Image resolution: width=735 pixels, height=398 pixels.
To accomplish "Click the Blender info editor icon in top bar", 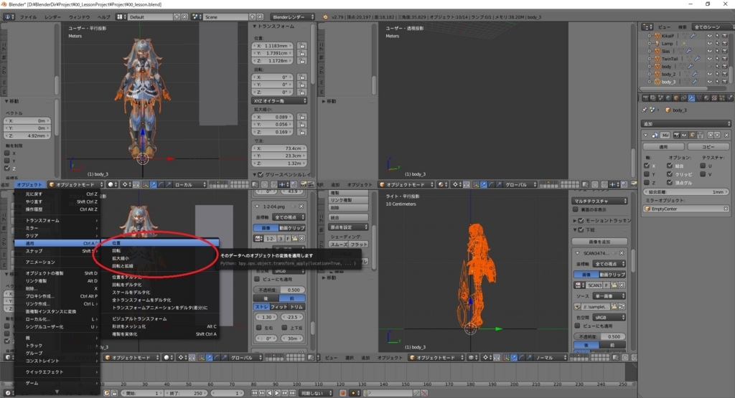I will (8, 17).
